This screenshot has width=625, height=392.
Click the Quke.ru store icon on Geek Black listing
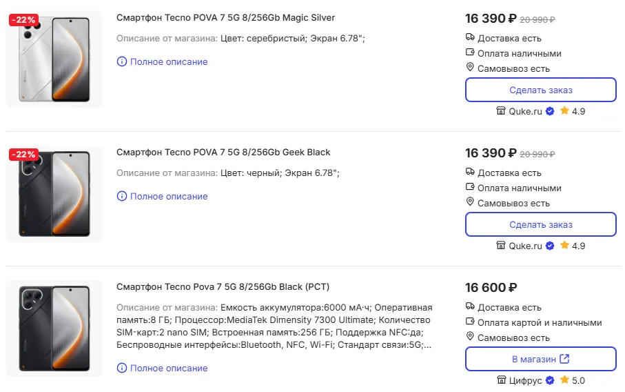[501, 246]
